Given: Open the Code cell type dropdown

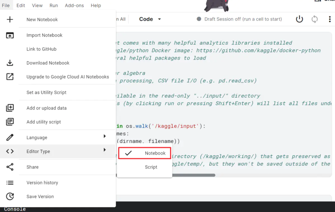Looking at the screenshot, I should (x=150, y=19).
